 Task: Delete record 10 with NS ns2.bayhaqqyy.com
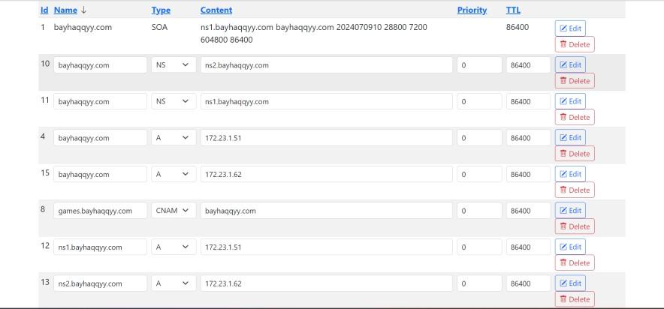click(x=575, y=81)
